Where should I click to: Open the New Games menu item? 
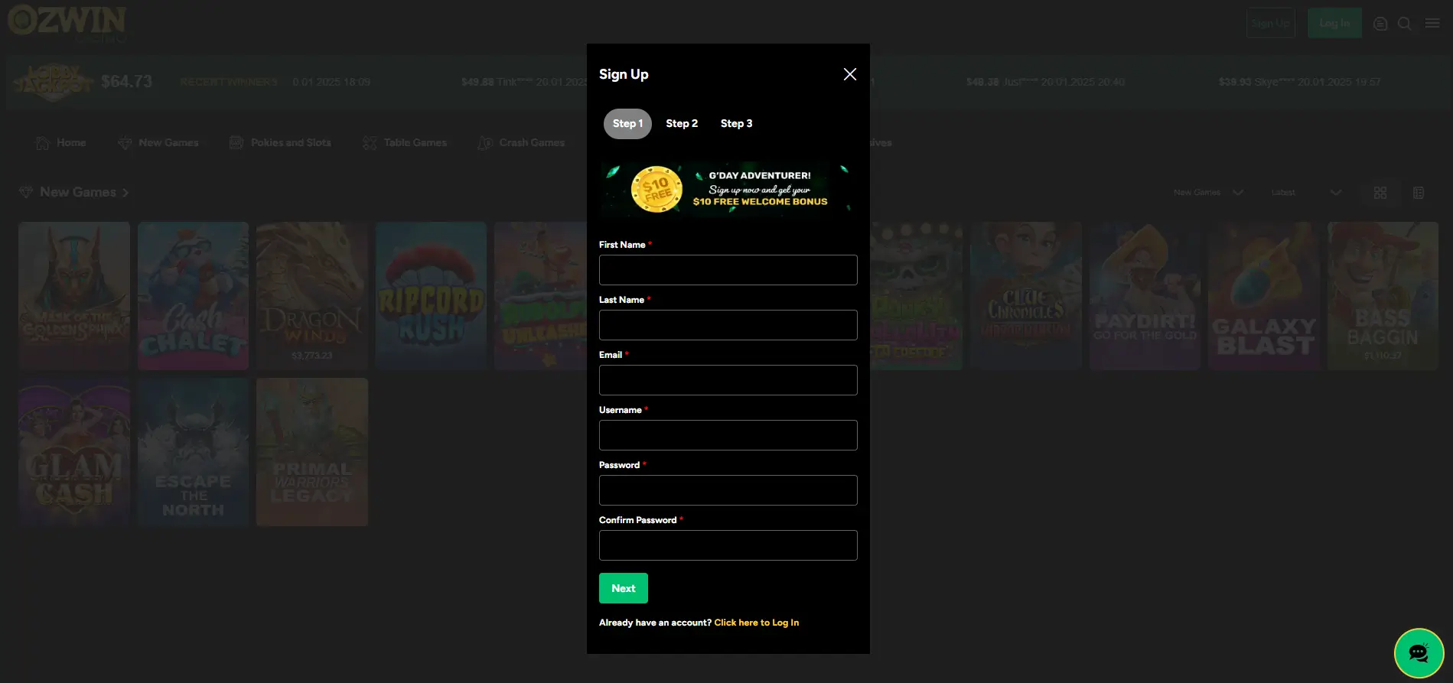click(168, 143)
